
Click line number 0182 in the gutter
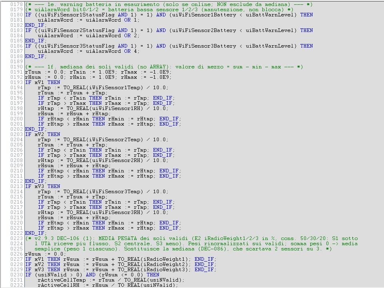click(17, 25)
